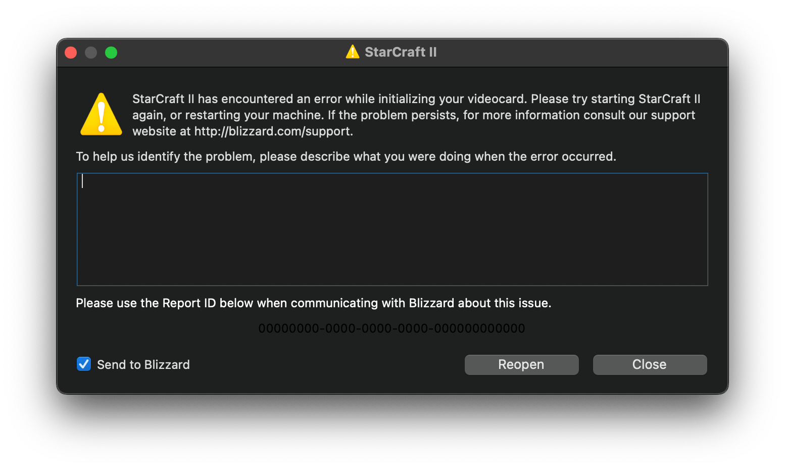Screen dimensions: 785x469
Task: Click the green zoom window button
Action: pos(111,53)
